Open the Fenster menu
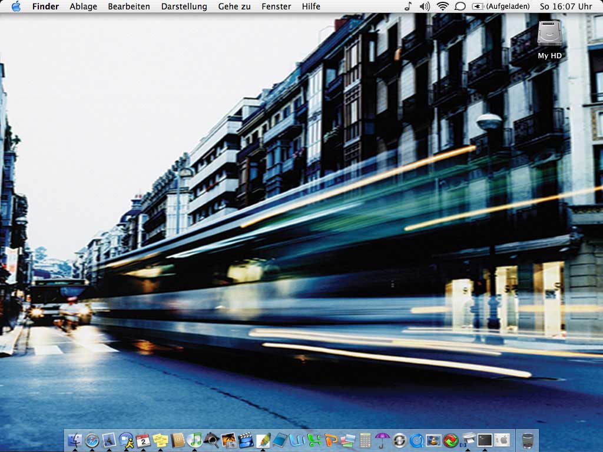603x452 pixels. point(276,6)
